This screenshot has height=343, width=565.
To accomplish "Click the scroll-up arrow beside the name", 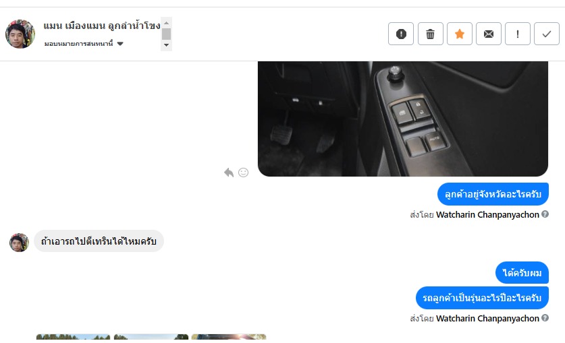I will click(x=166, y=23).
